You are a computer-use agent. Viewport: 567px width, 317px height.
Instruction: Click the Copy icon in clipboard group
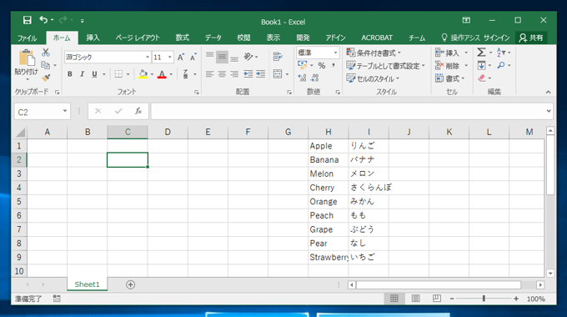(x=46, y=65)
